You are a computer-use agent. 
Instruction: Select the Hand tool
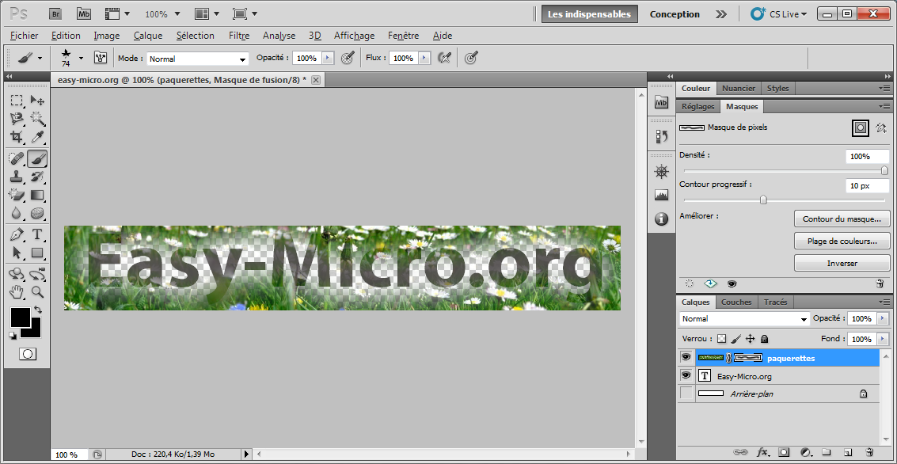pos(17,292)
